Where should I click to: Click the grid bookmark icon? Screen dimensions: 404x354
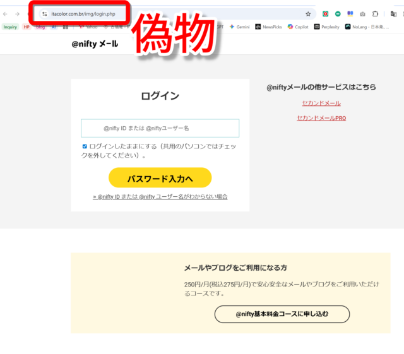(66, 27)
